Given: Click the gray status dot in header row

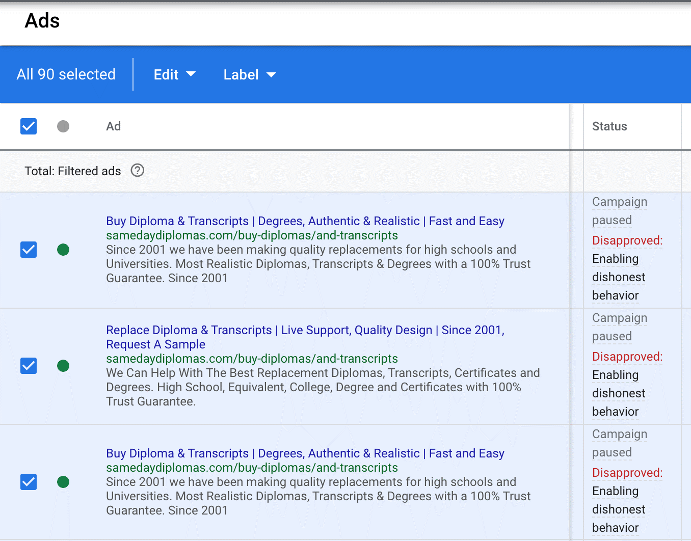Looking at the screenshot, I should pos(63,126).
